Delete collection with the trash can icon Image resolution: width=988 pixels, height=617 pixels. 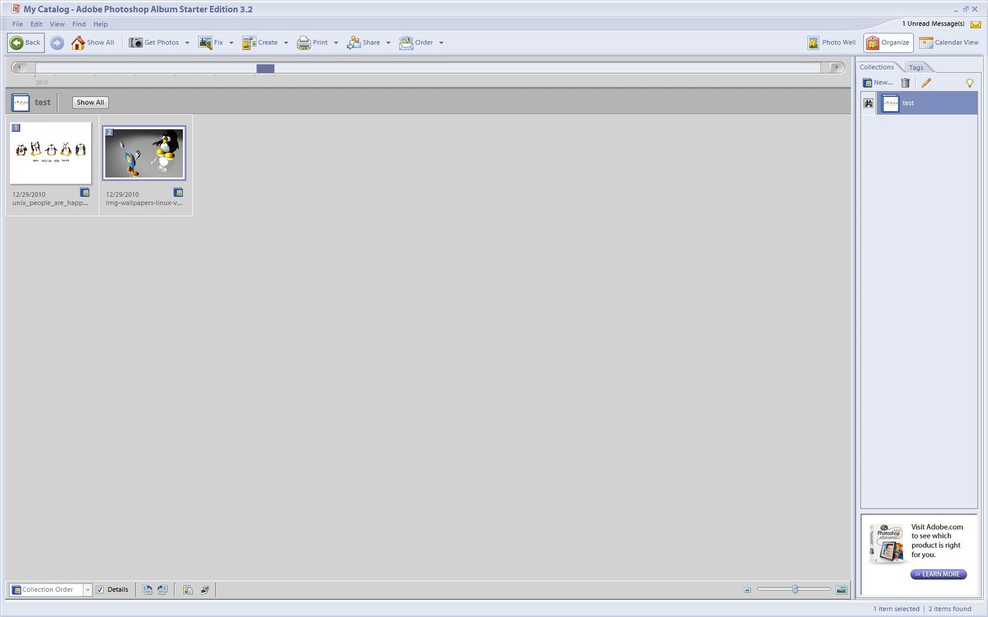(x=906, y=83)
